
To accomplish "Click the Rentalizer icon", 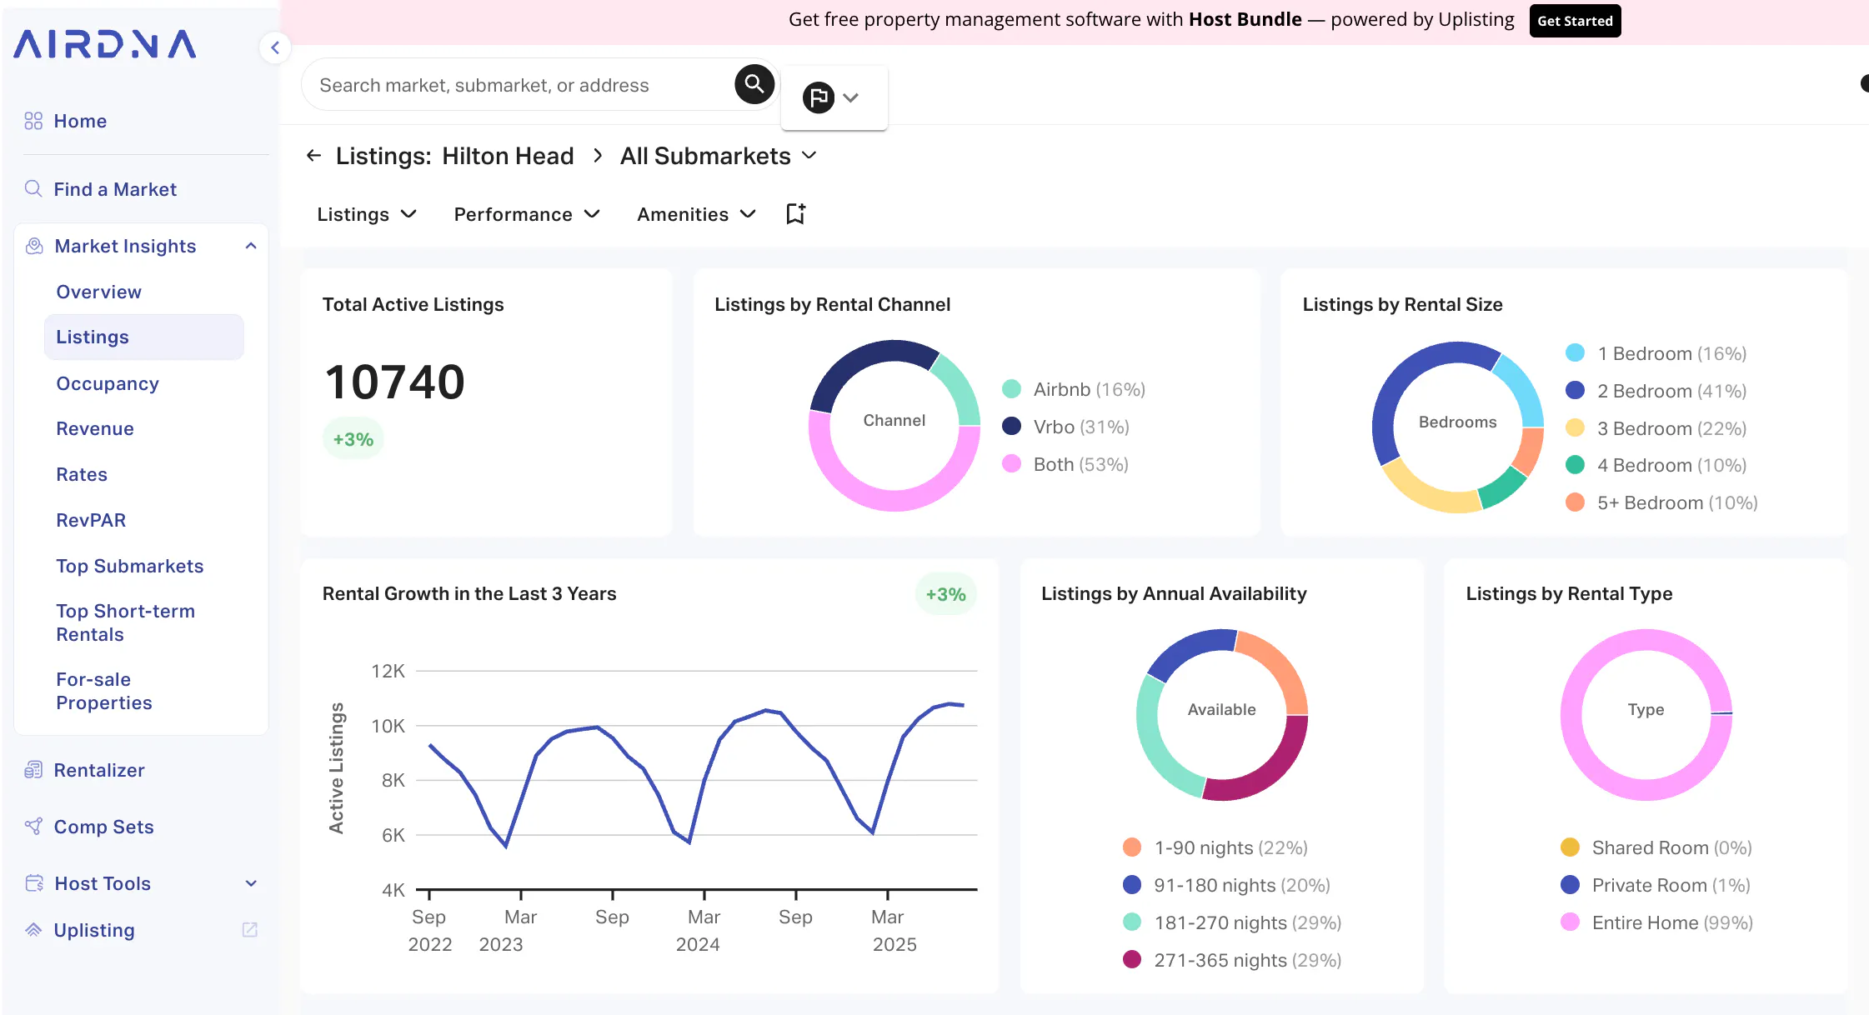I will (x=33, y=770).
